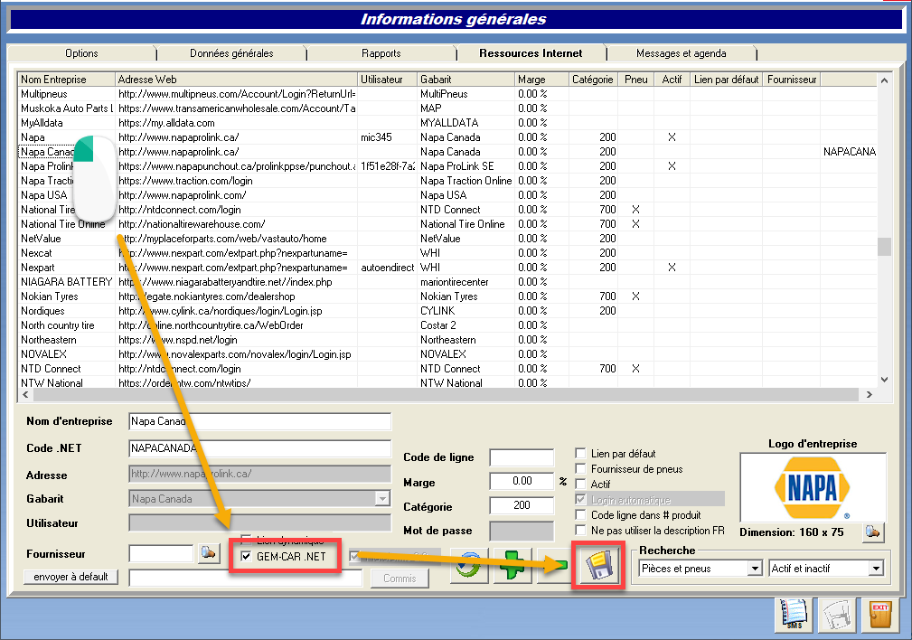912x640 pixels.
Task: Expand the Pièces et pneus search dropdown
Action: point(755,569)
